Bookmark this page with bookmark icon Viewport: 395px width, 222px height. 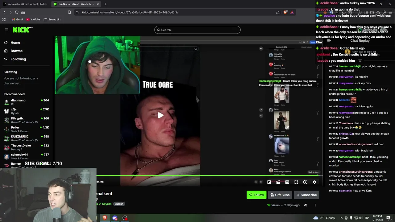[69, 12]
